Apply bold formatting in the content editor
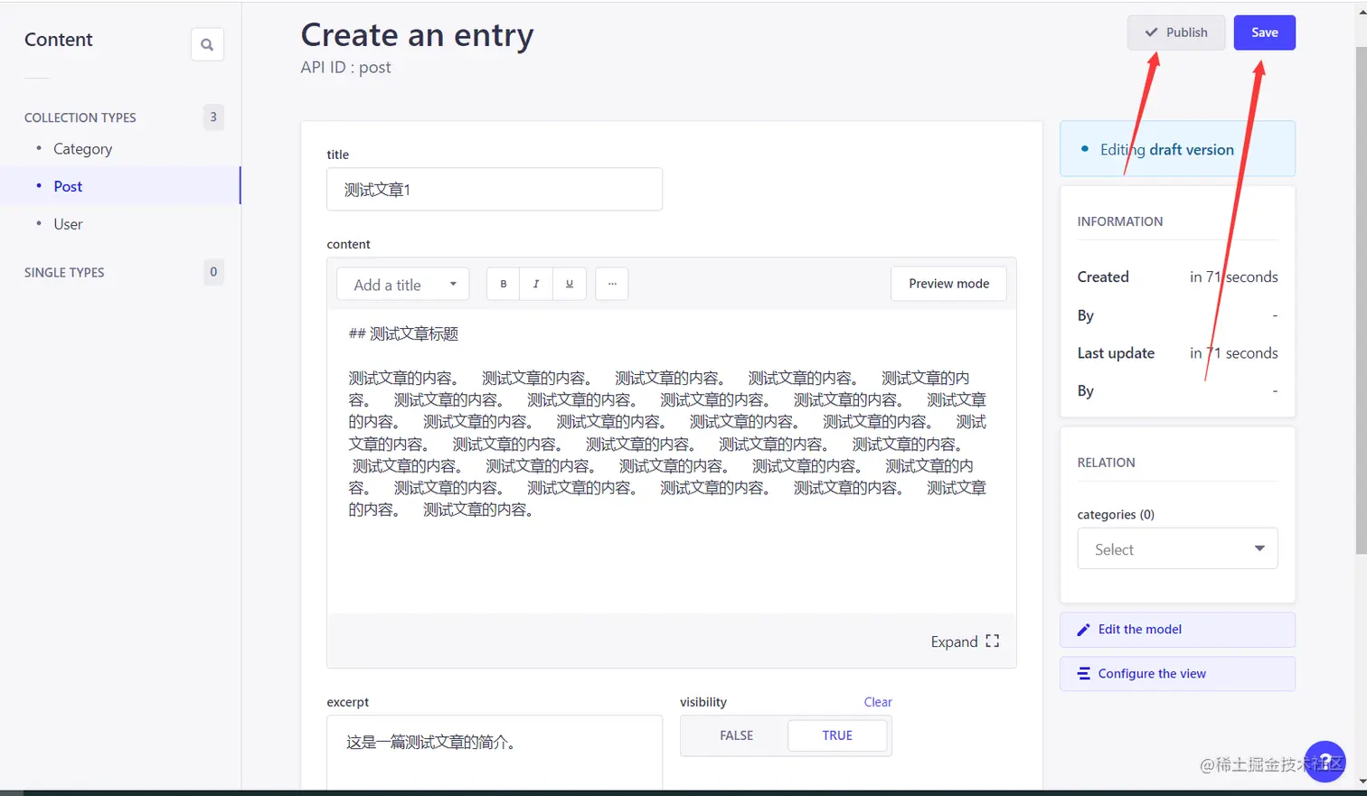The height and width of the screenshot is (796, 1367). 503,283
